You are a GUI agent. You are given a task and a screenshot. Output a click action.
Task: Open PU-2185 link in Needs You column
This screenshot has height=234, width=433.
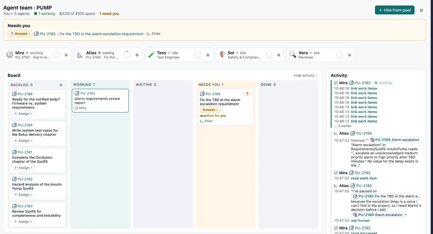[213, 94]
